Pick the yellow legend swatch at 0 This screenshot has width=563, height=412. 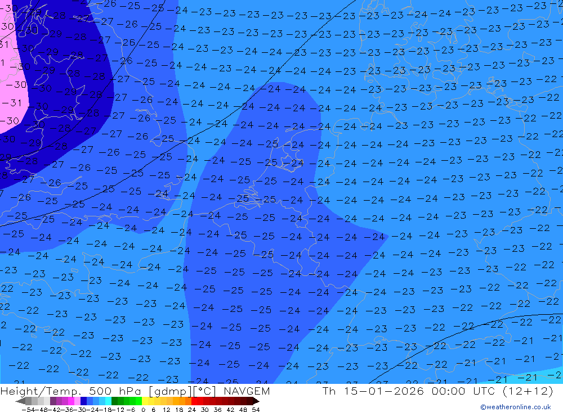tap(145, 401)
